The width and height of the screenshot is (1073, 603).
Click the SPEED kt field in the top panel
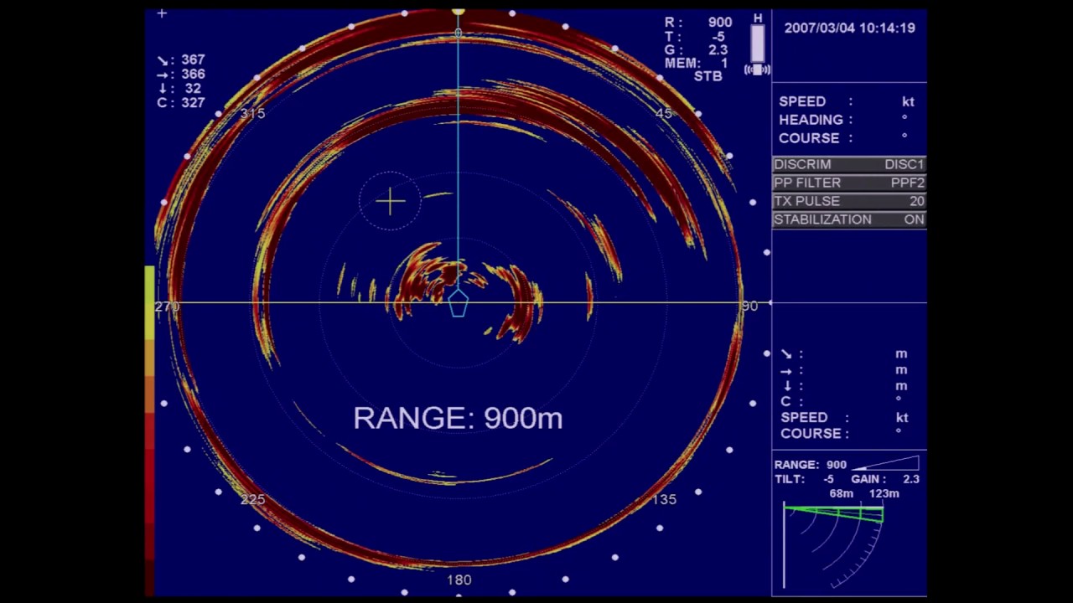(x=847, y=101)
